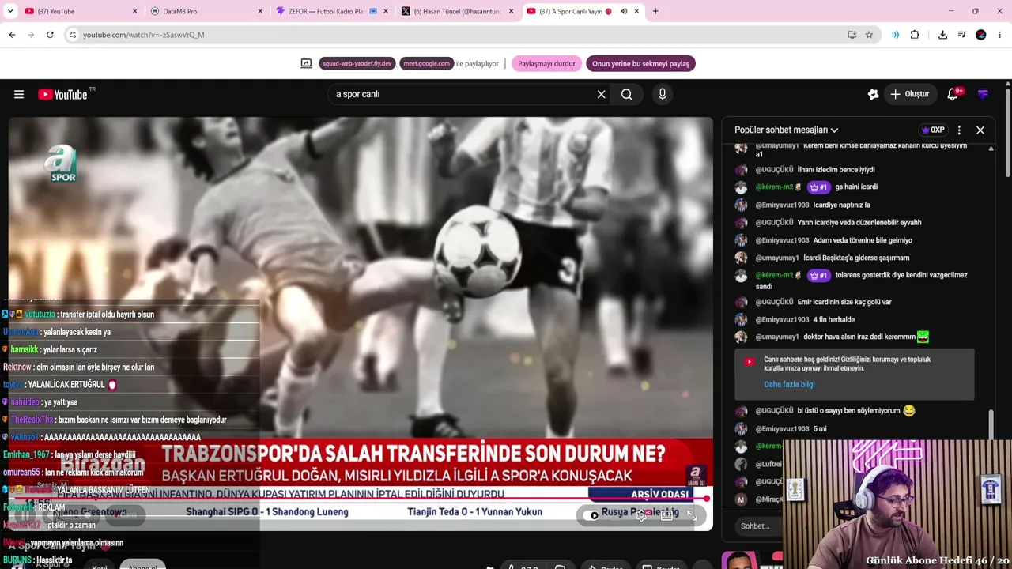
Task: Run the YouTube search with magnifier icon
Action: [x=626, y=94]
